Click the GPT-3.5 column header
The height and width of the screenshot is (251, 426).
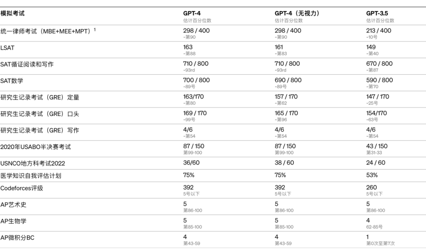click(377, 13)
